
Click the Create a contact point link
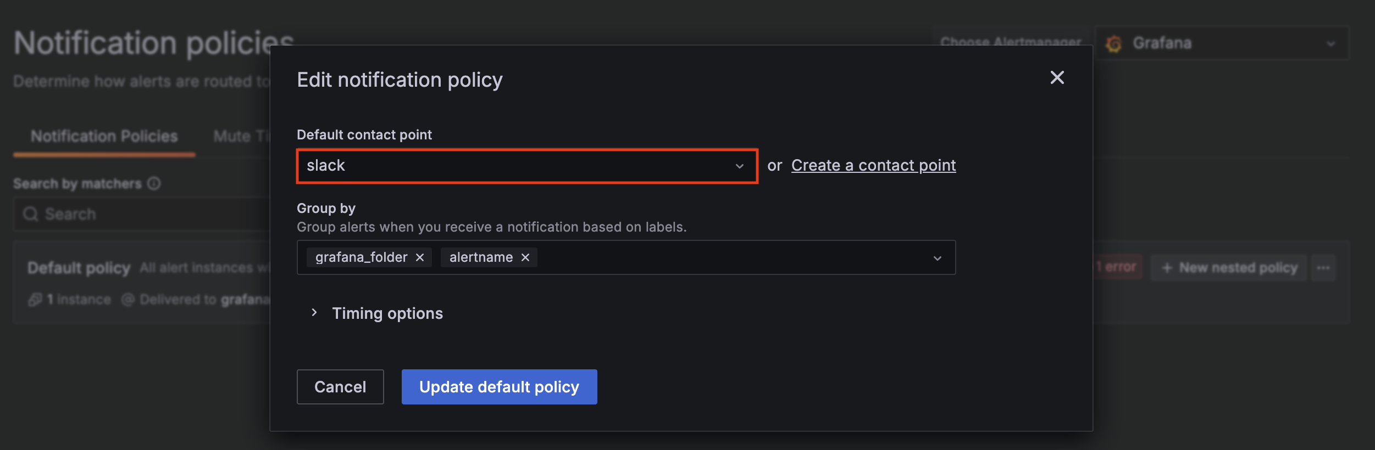pyautogui.click(x=873, y=166)
